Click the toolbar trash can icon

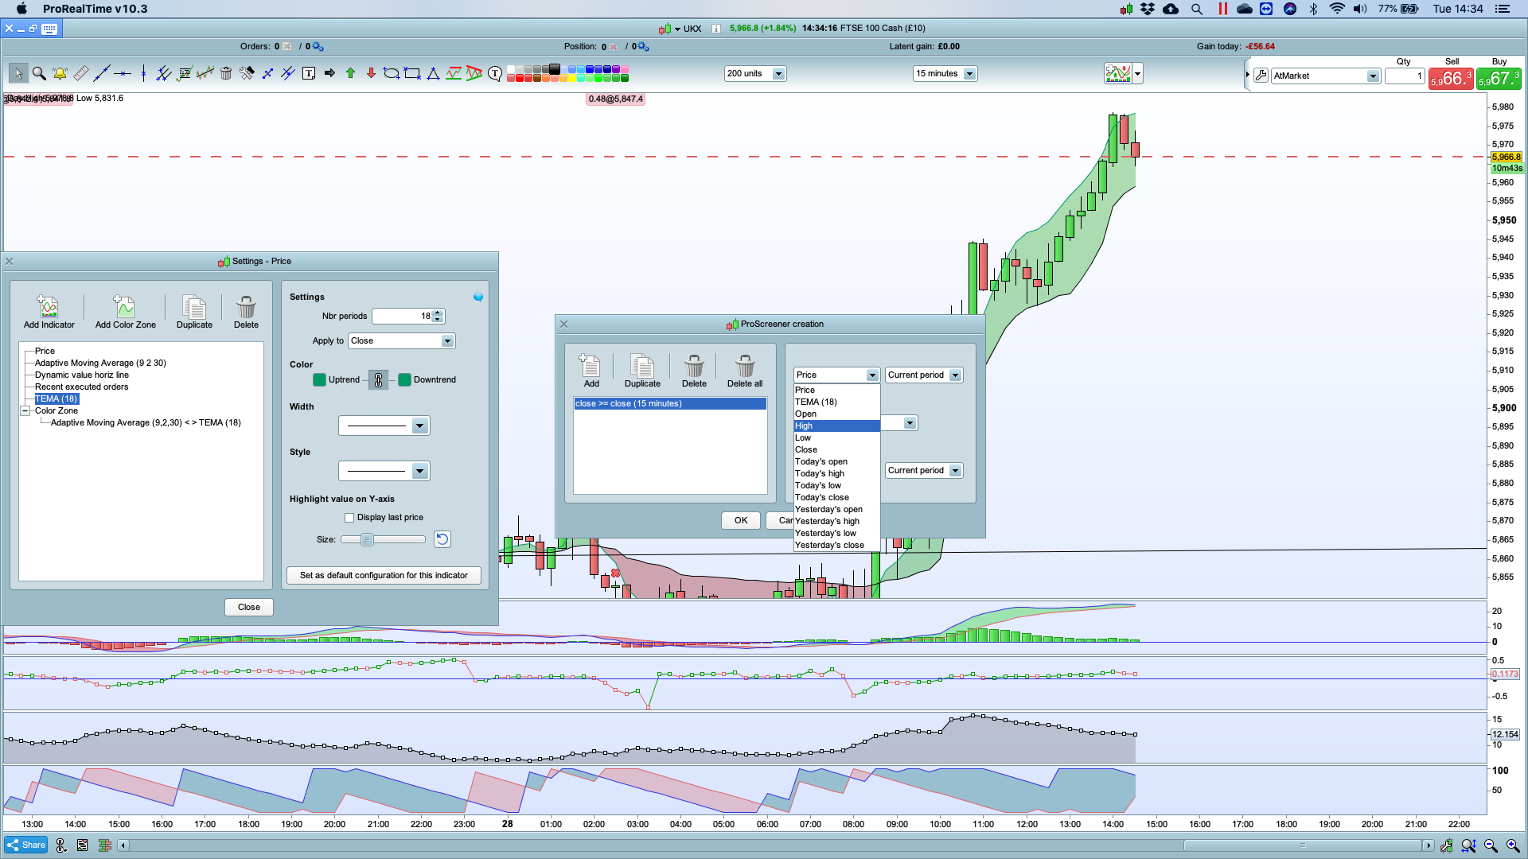(x=226, y=73)
